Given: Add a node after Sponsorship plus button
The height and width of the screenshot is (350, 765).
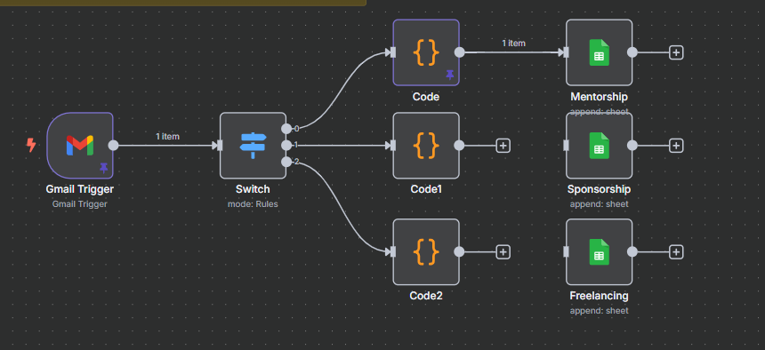Looking at the screenshot, I should coord(676,146).
